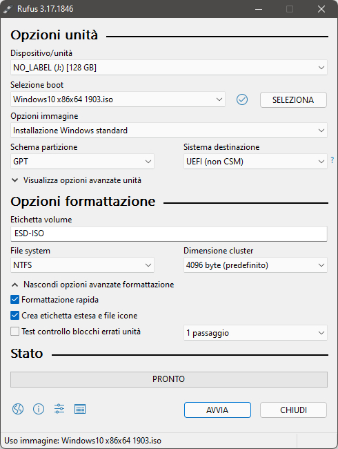Viewport: 338px width, 449px height.
Task: Open the About info icon
Action: pyautogui.click(x=39, y=409)
